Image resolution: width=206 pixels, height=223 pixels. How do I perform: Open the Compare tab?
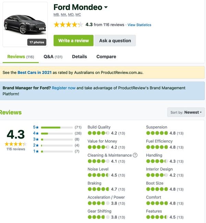(x=106, y=57)
